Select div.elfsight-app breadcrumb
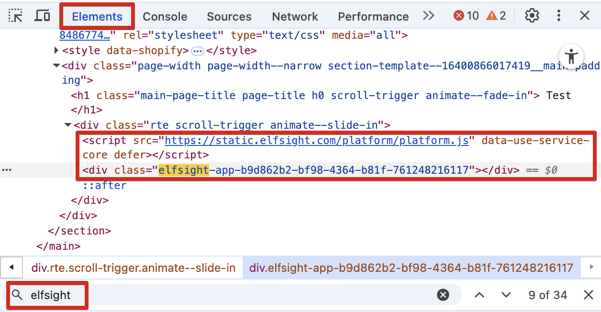The width and height of the screenshot is (601, 312). pyautogui.click(x=412, y=268)
